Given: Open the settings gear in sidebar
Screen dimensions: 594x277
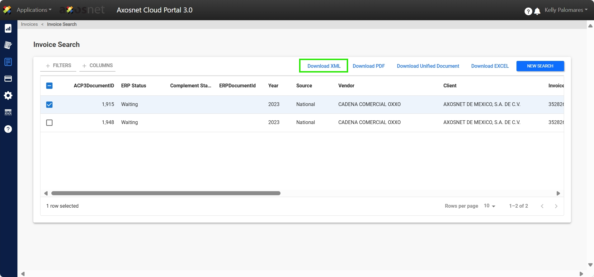Looking at the screenshot, I should [8, 95].
